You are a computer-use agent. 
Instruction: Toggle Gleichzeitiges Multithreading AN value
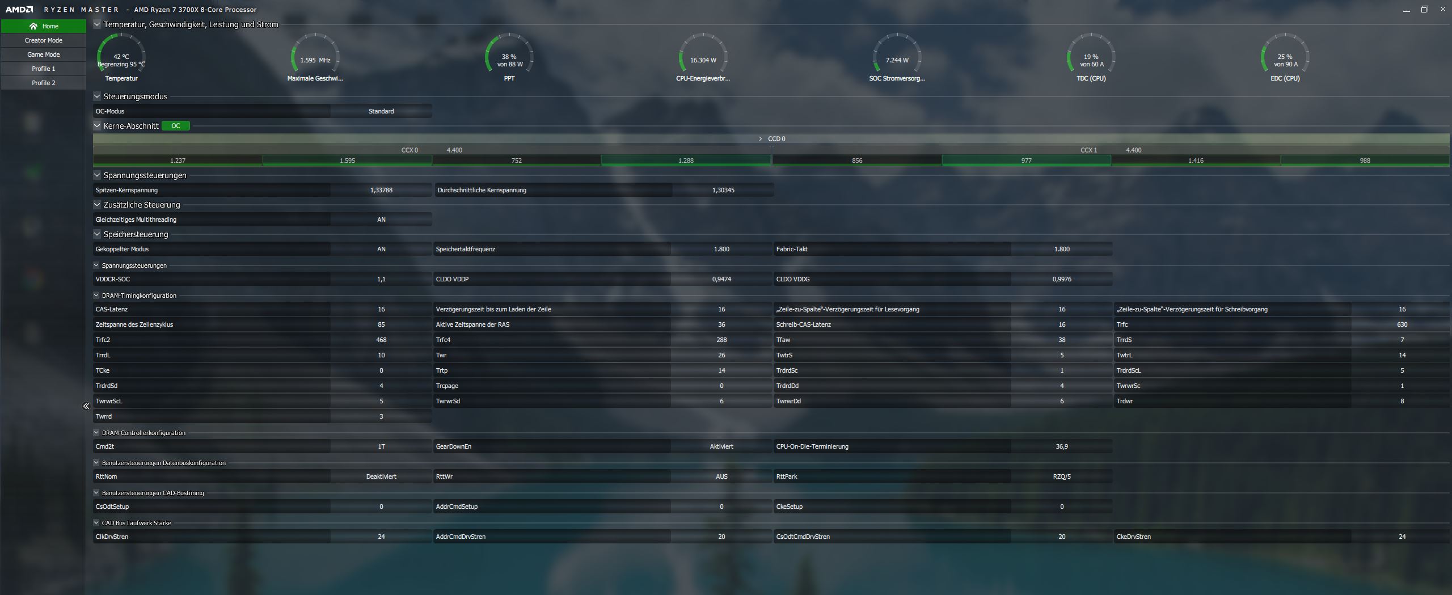click(x=381, y=220)
